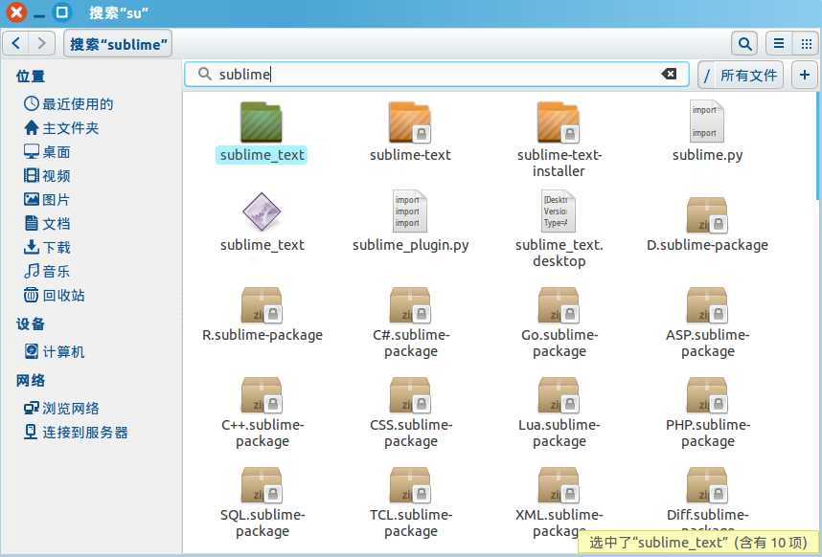Select the R.sublime-package archive icon
822x557 pixels.
pos(262,305)
